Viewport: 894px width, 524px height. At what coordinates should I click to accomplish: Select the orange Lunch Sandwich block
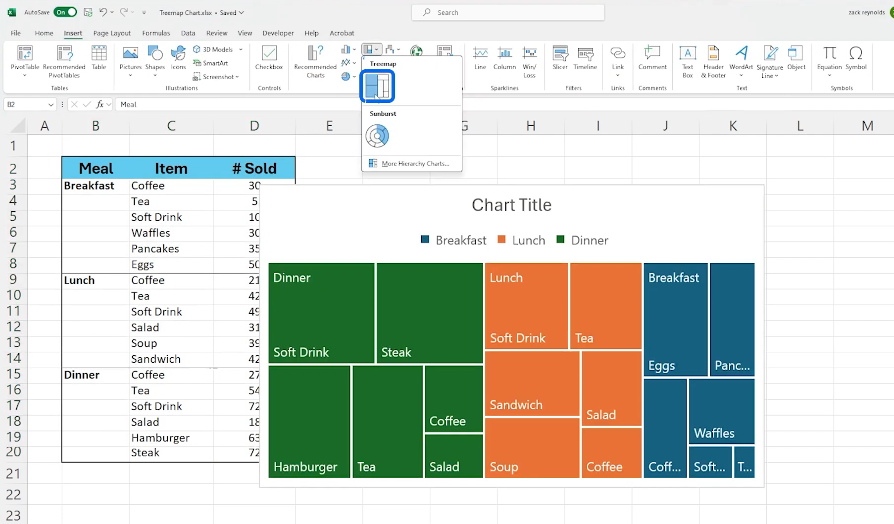pyautogui.click(x=532, y=383)
